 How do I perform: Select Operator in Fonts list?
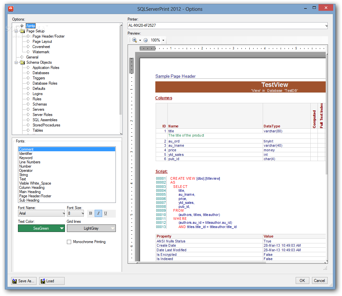click(x=67, y=171)
